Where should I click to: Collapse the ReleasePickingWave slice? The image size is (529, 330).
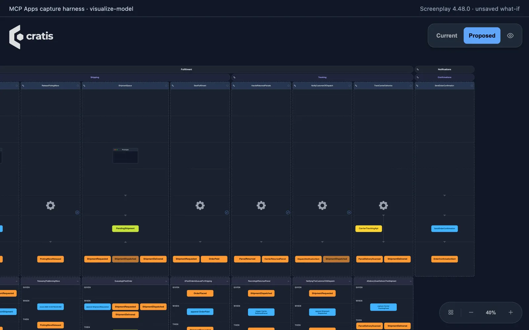coord(23,86)
